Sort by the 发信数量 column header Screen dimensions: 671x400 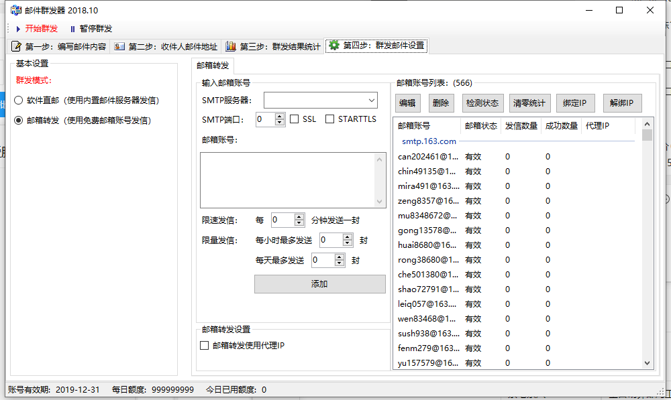click(x=521, y=126)
